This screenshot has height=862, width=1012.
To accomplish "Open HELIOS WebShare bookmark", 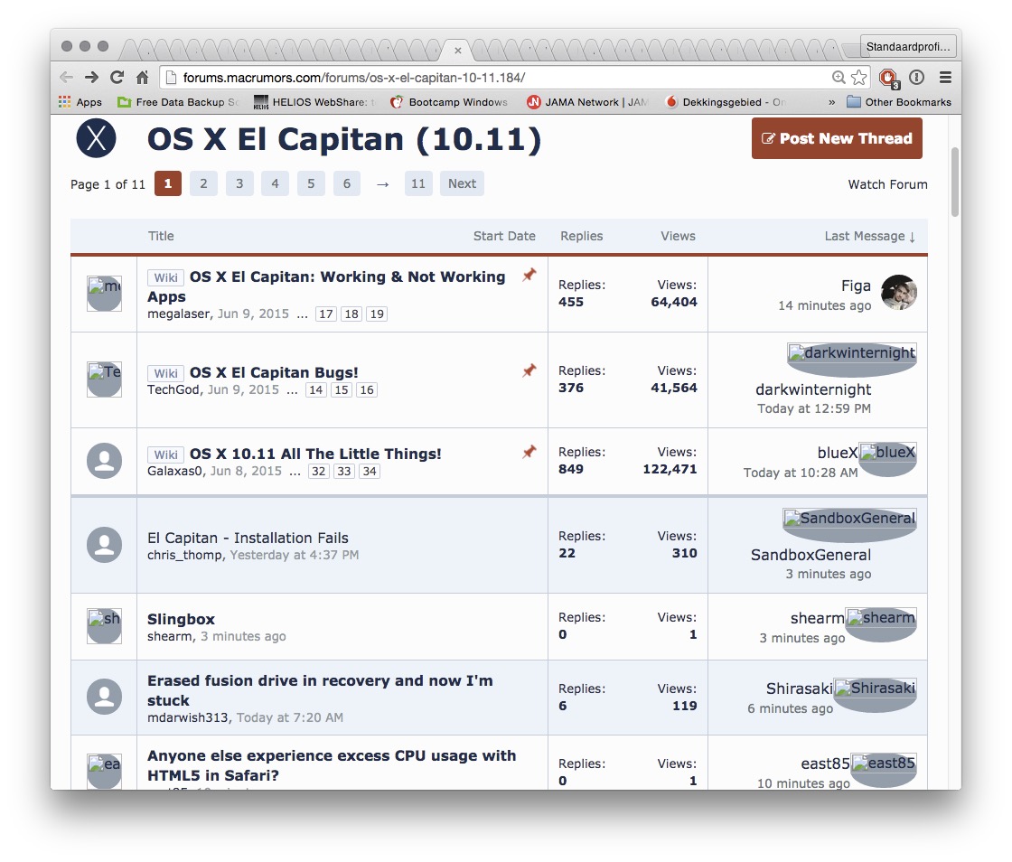I will point(314,102).
